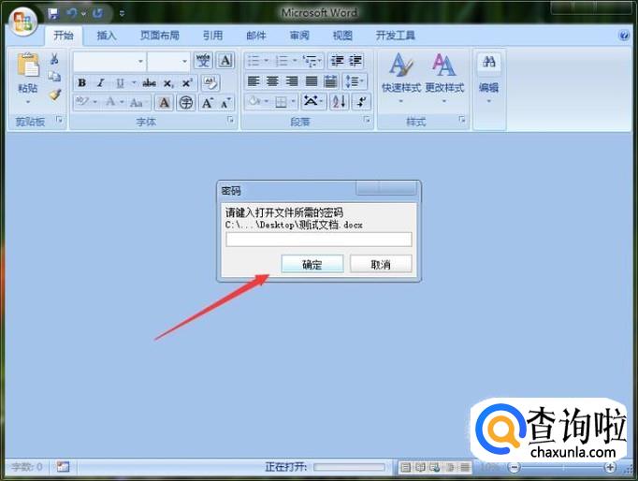Expand the 粘贴 paste options arrow
Screen dimensions: 638x481
tap(28, 101)
